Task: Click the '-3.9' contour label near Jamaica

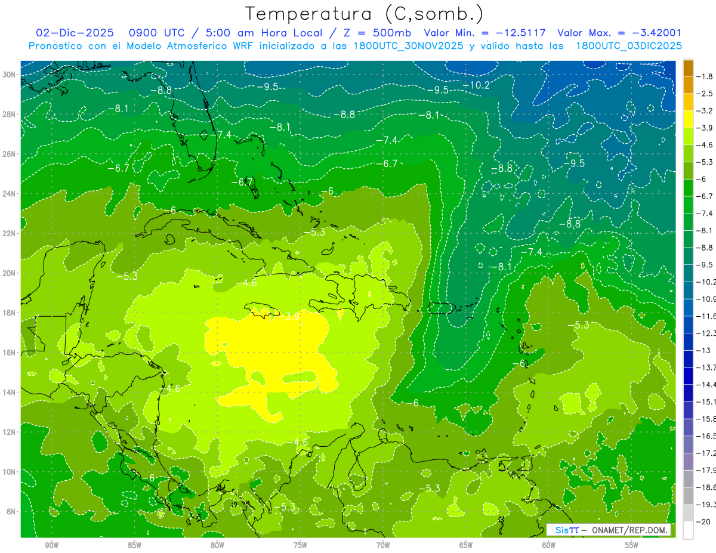Action: [x=290, y=316]
